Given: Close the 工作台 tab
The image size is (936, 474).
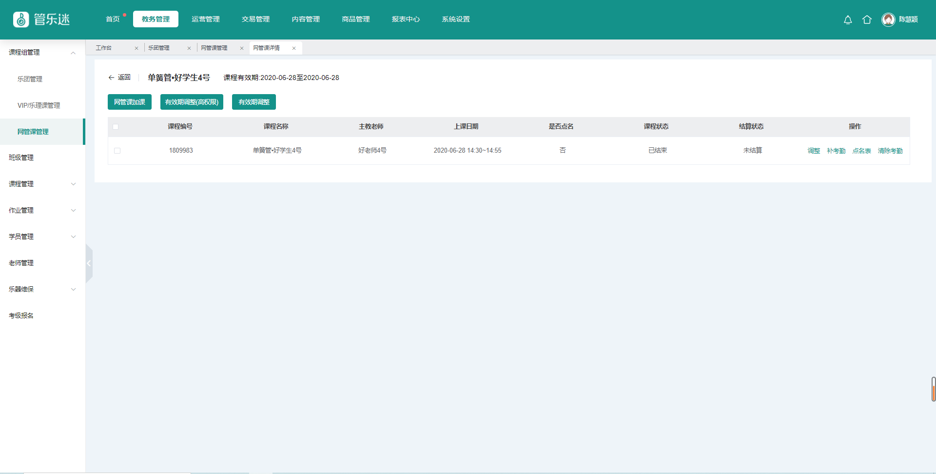Looking at the screenshot, I should [136, 48].
